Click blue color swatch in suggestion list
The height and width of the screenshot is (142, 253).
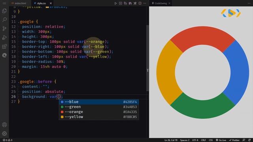pos(62,102)
